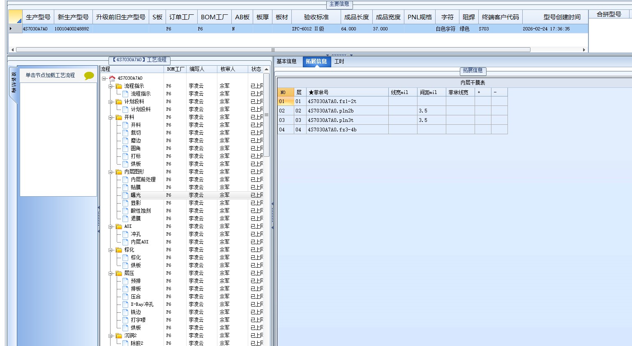Viewport: 632px width, 346px height.
Task: Select the 拓展信息 tab
Action: (x=316, y=62)
